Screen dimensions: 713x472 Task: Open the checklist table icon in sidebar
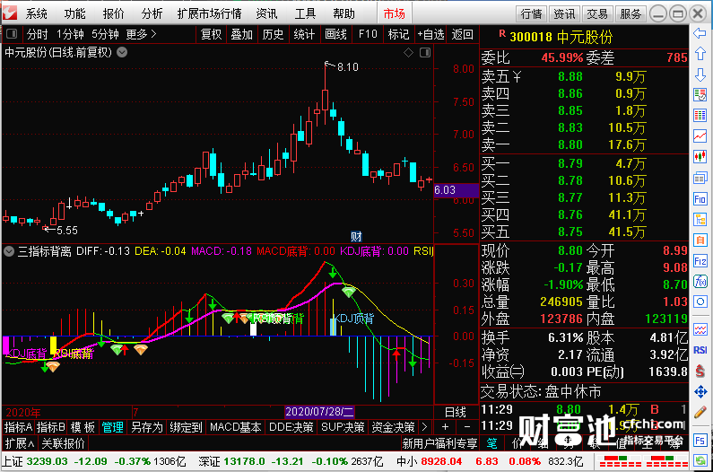pos(700,95)
